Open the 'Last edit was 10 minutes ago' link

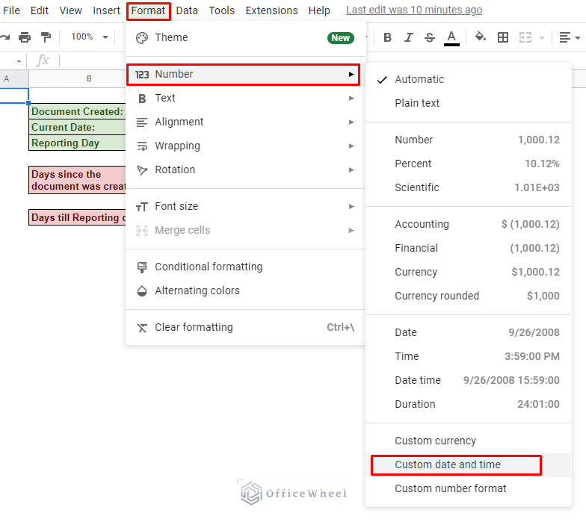[x=414, y=10]
